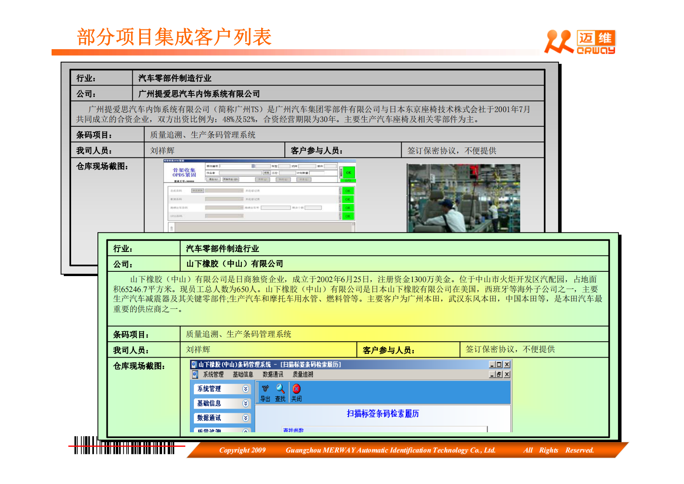
Task: Click the factory floor photo thumbnail
Action: pos(464,198)
